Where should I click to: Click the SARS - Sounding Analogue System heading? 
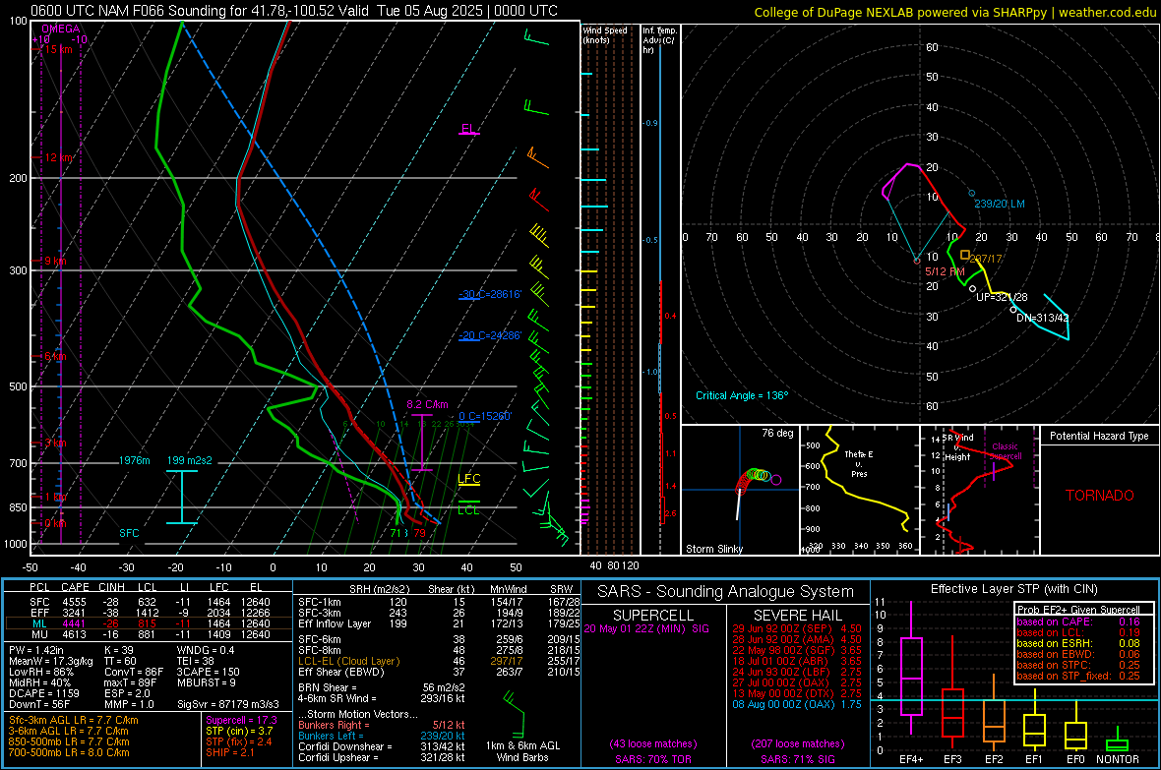726,592
